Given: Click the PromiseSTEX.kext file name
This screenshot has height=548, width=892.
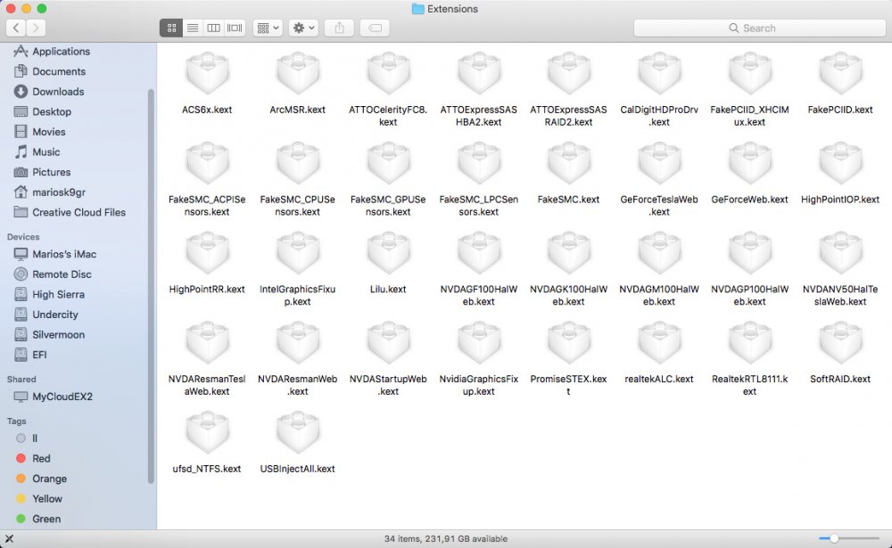Looking at the screenshot, I should [569, 385].
